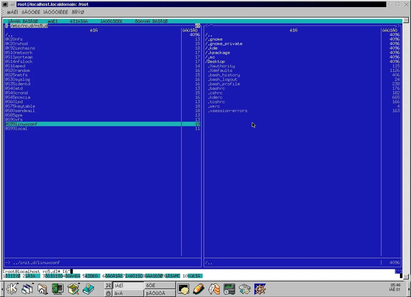Viewport: 411px width, 297px height.
Task: Click the terminal scrollbar down arrow
Action: pos(406,277)
